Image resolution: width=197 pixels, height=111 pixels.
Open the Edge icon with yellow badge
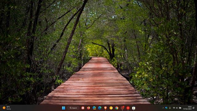pyautogui.click(x=94, y=108)
